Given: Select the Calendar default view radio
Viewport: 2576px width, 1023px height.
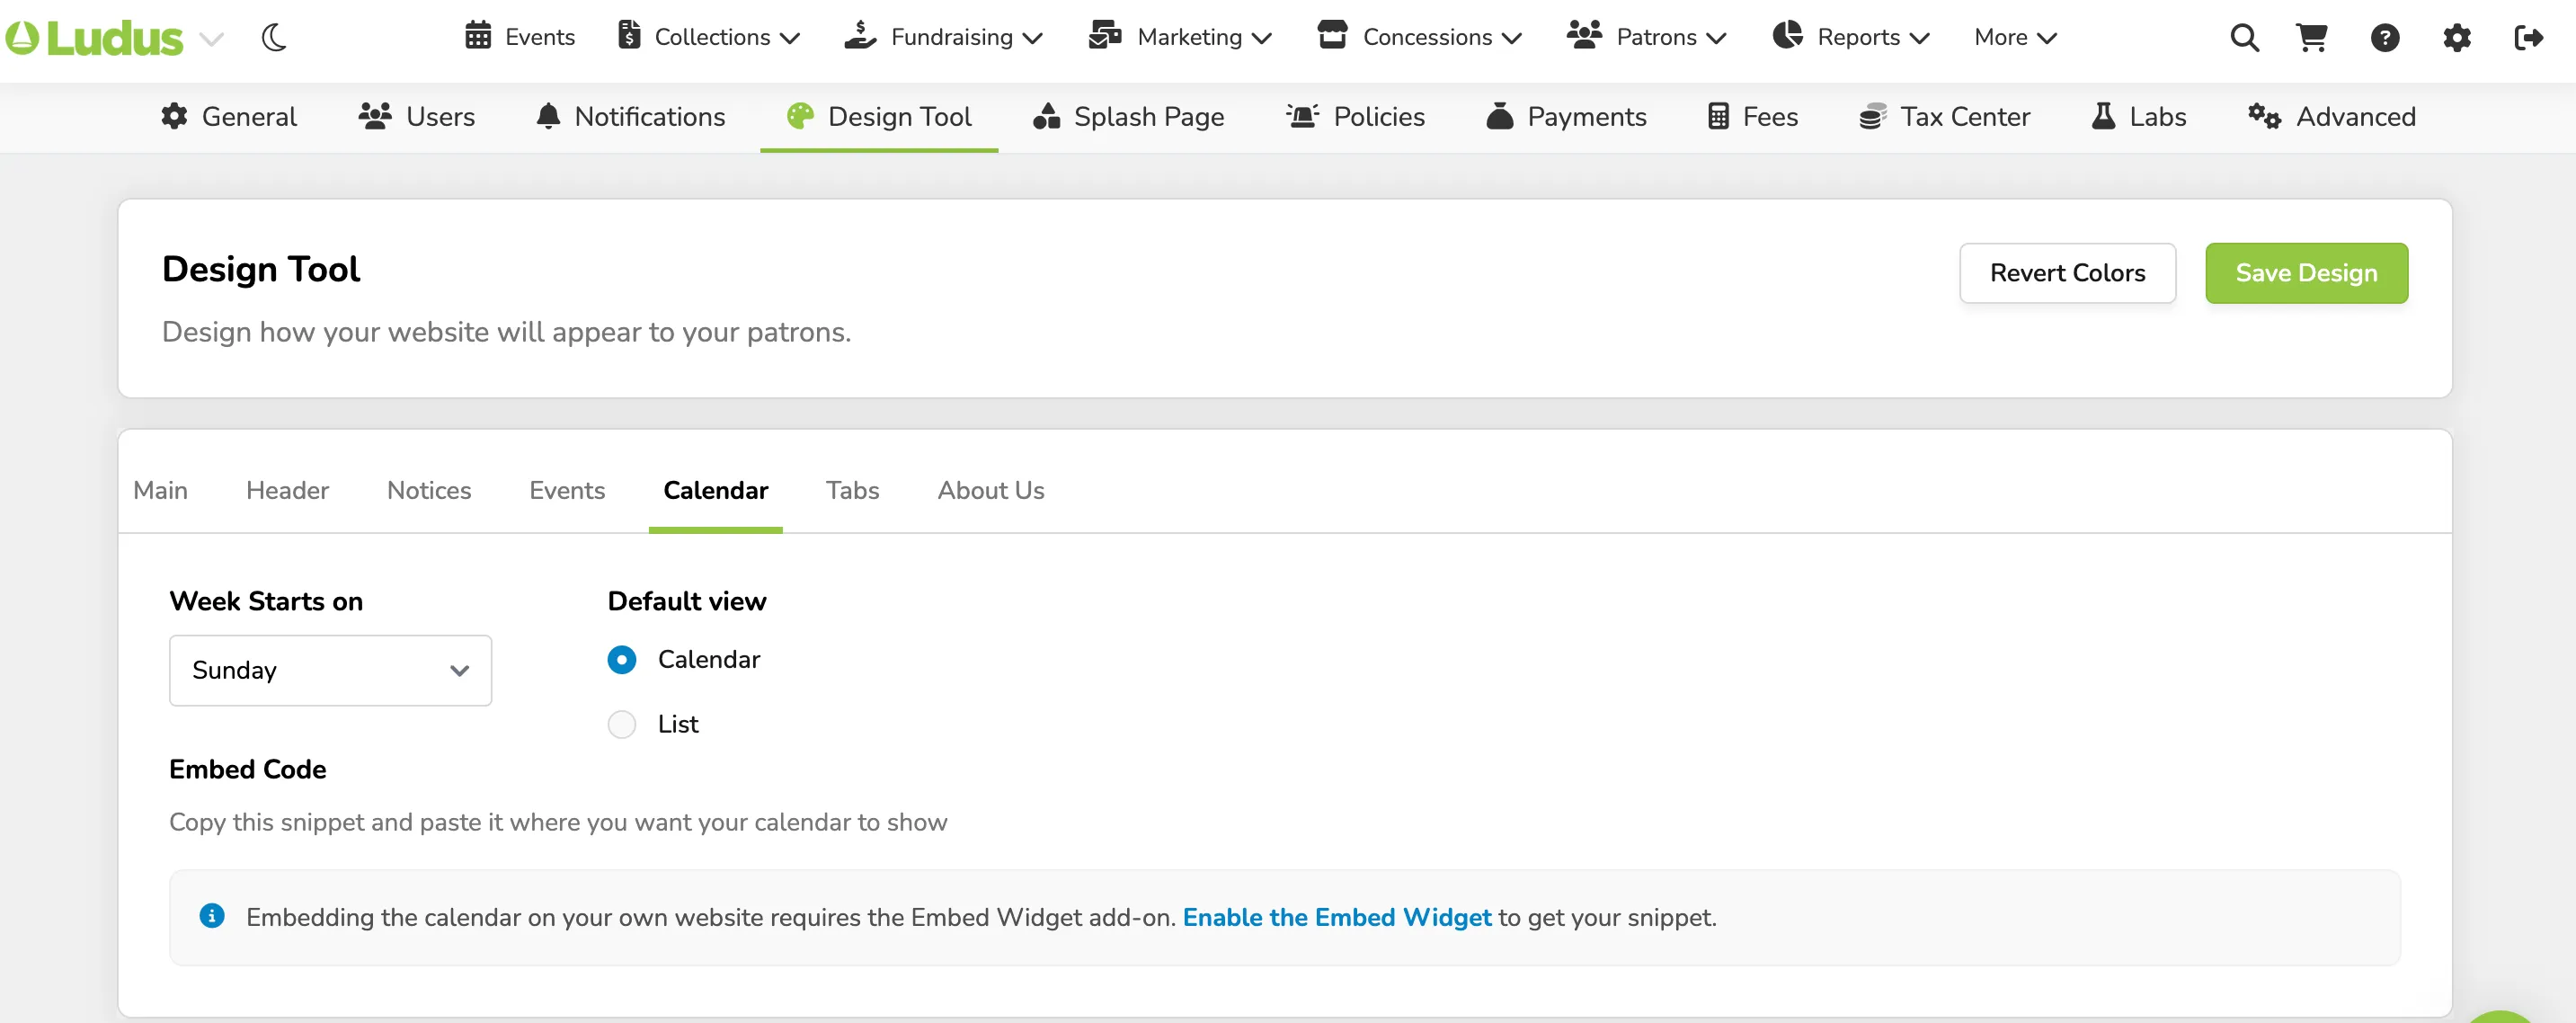Looking at the screenshot, I should point(622,659).
